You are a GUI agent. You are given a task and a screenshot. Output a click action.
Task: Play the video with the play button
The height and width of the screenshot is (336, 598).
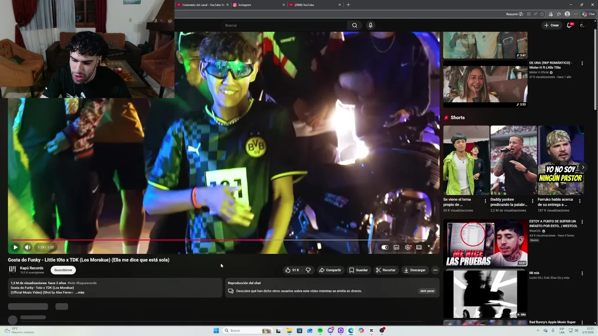tap(15, 247)
